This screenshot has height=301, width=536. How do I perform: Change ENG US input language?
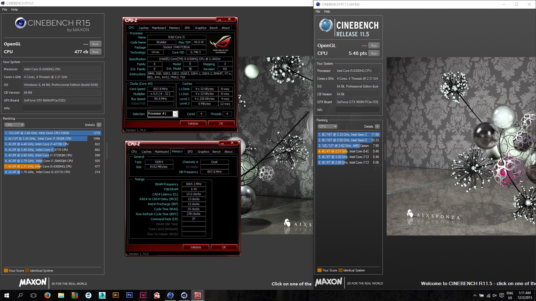(510, 295)
